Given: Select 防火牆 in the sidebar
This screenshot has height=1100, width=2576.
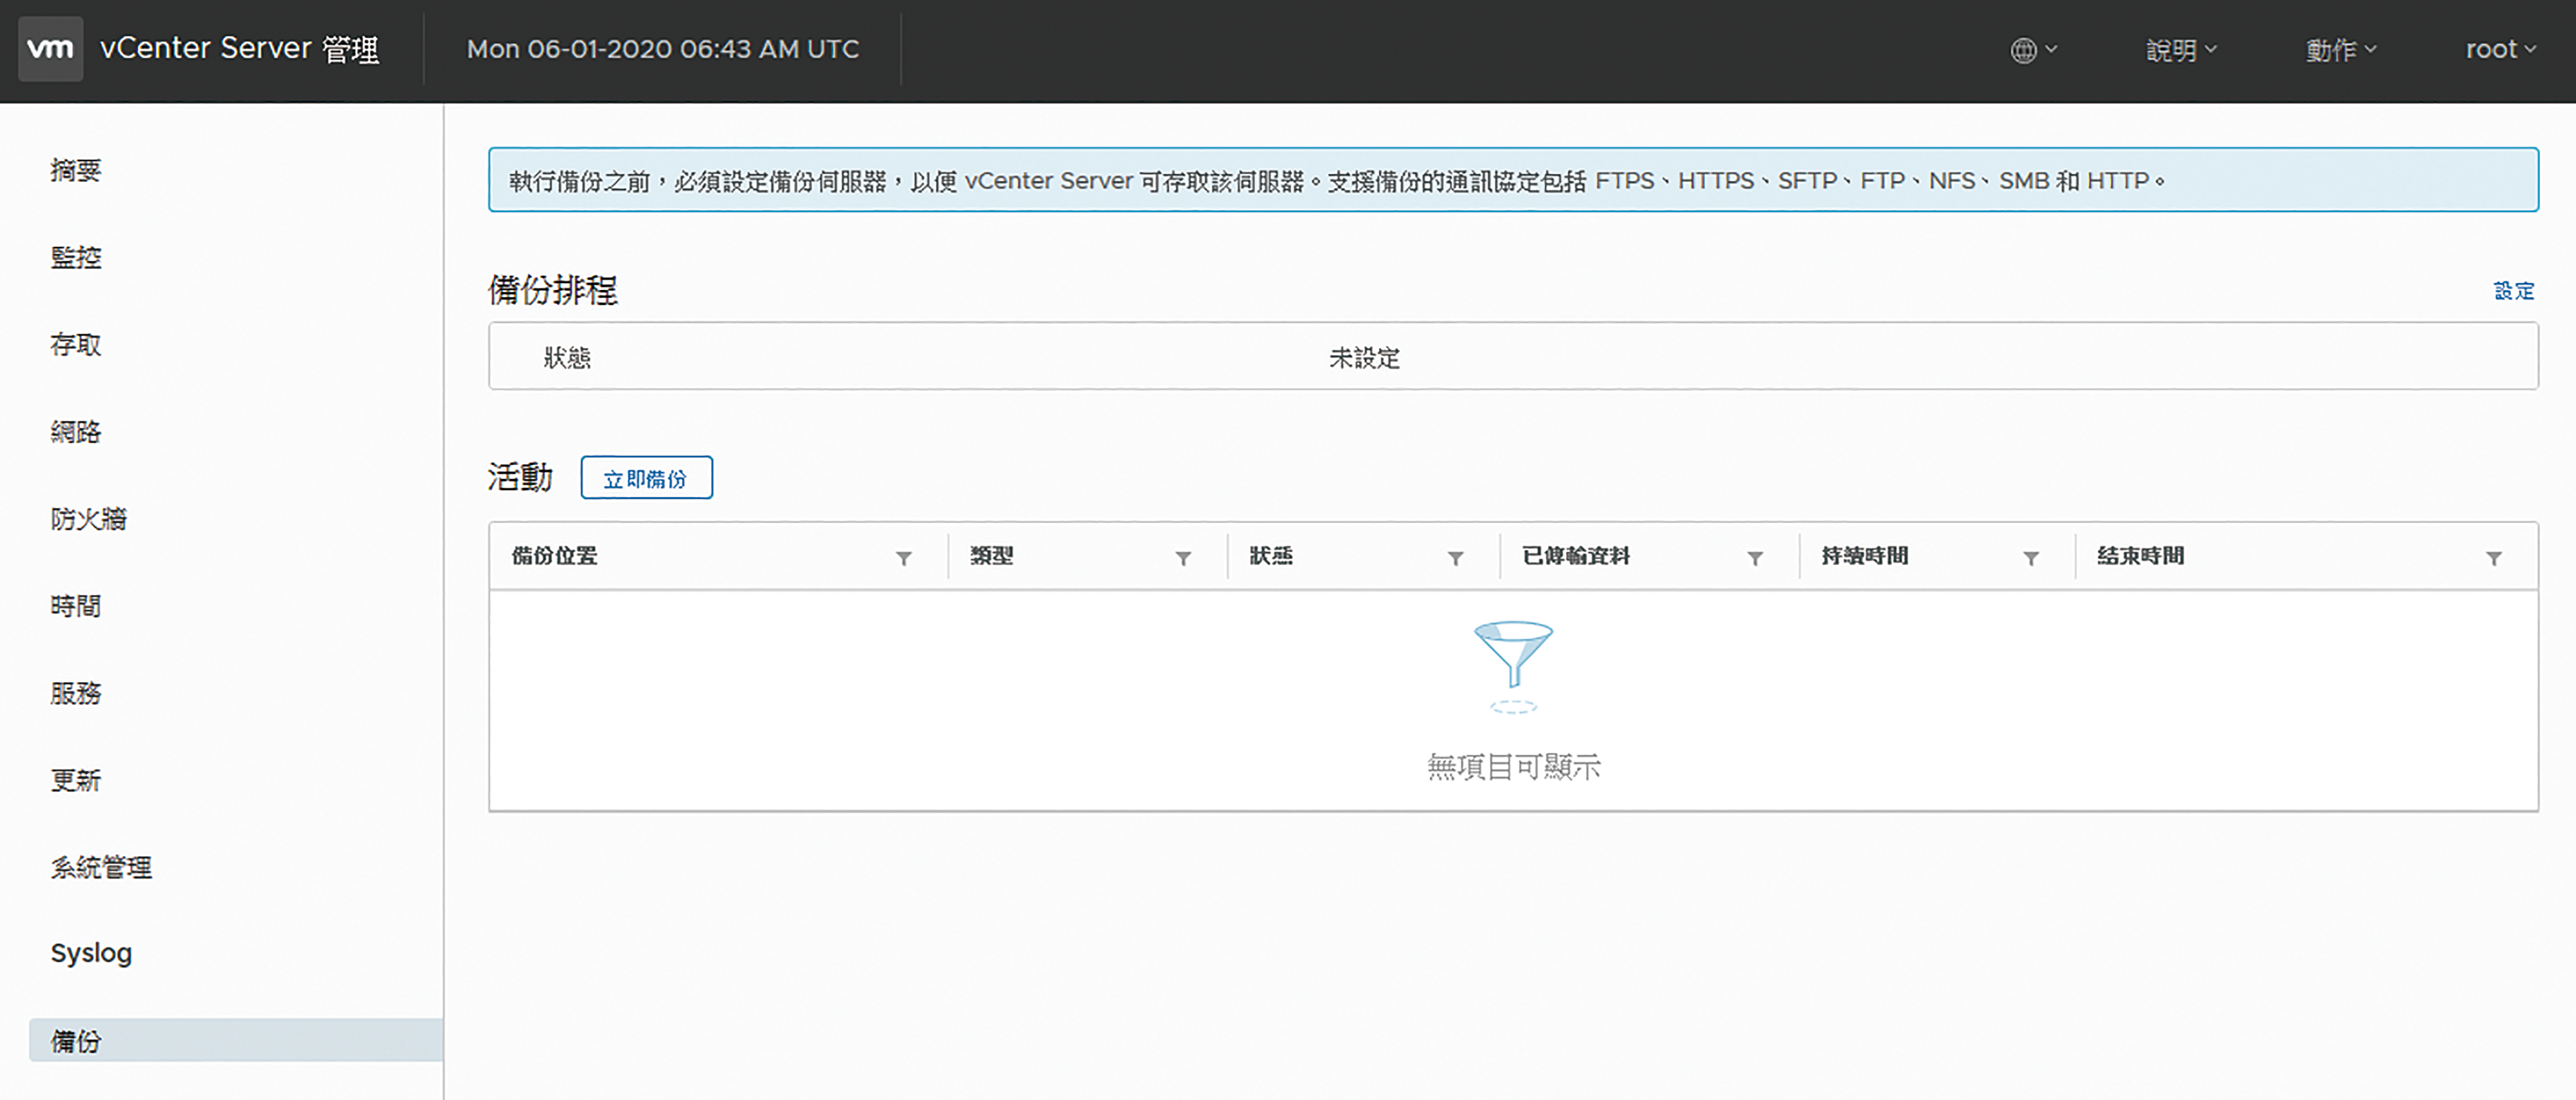Looking at the screenshot, I should [89, 518].
